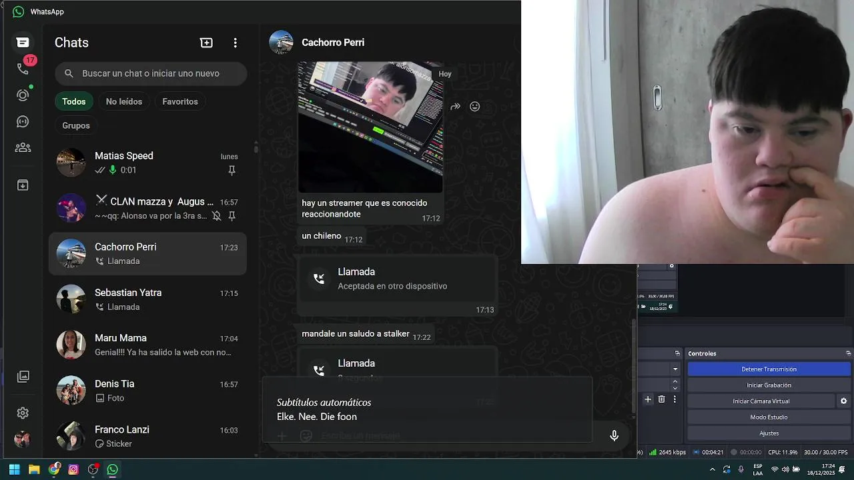Open own profile picture in sidebar
This screenshot has width=854, height=480.
(23, 439)
